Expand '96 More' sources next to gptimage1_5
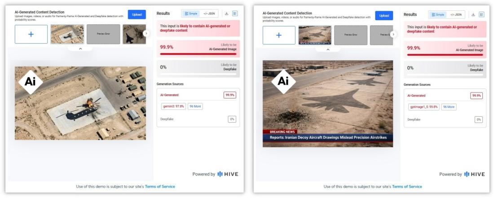This screenshot has width=494, height=198. (449, 107)
